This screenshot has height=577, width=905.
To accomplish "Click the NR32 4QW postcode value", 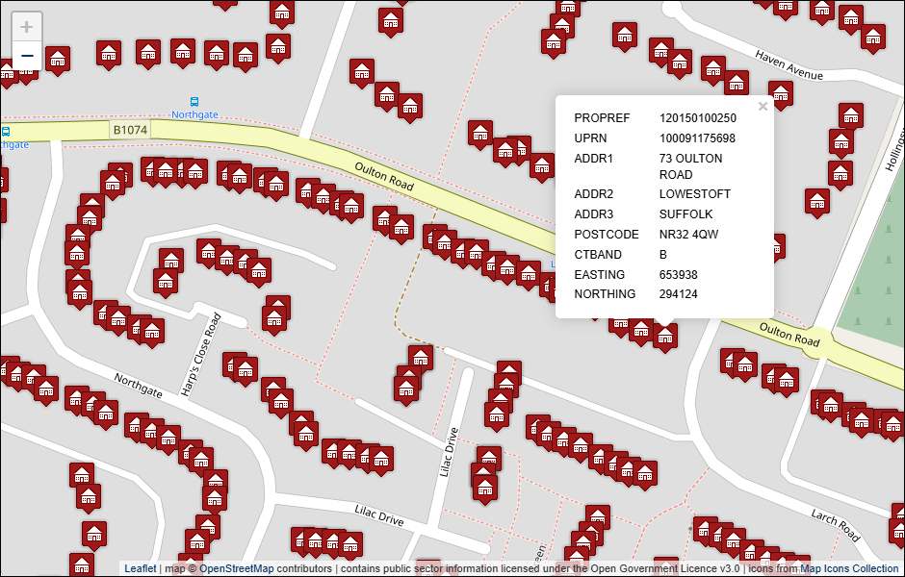I will point(688,234).
